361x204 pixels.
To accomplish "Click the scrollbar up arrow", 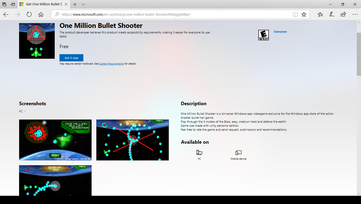I will 359,23.
